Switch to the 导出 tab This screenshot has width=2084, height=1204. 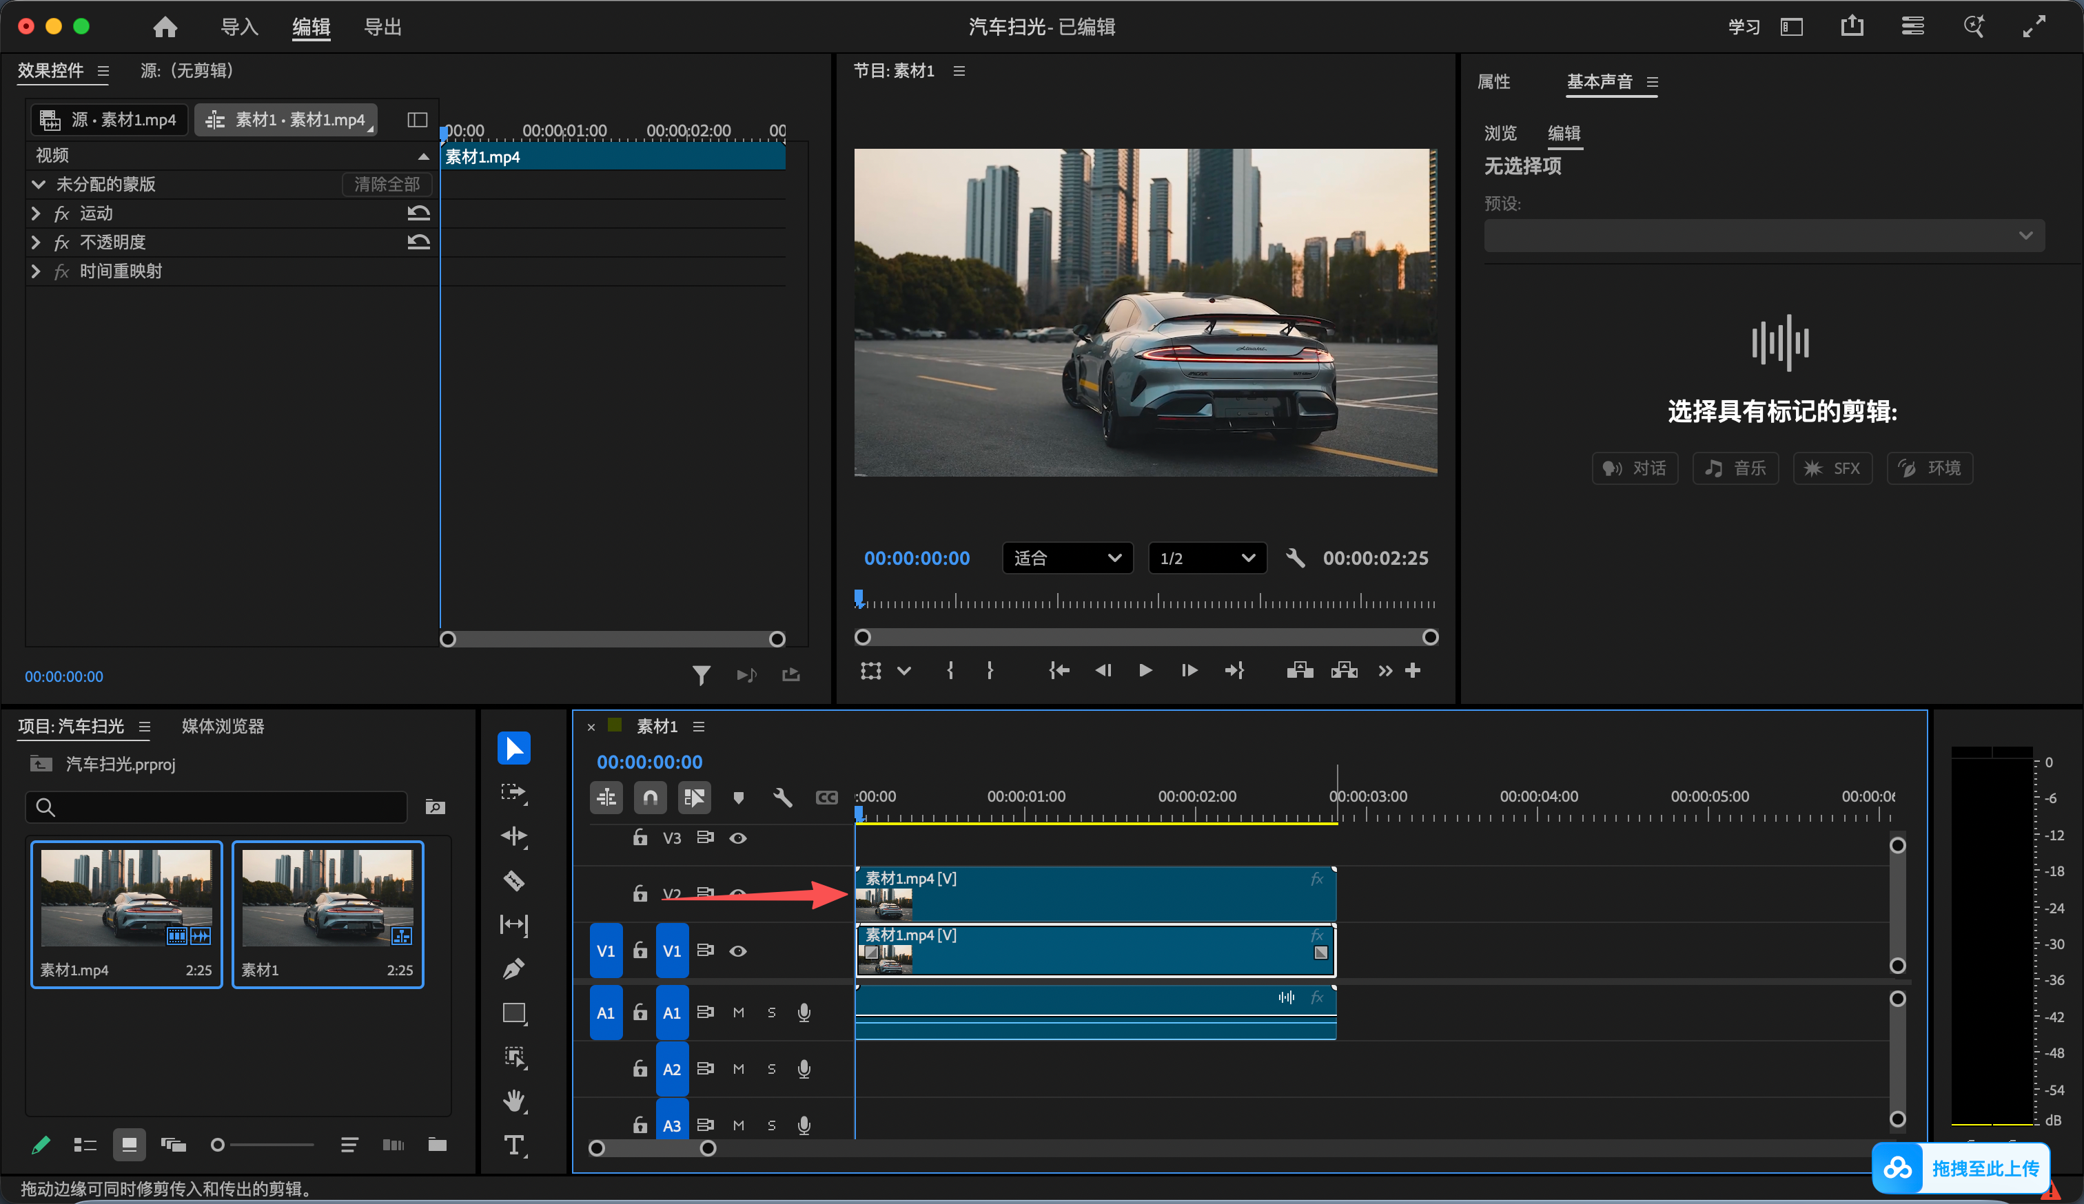point(384,28)
